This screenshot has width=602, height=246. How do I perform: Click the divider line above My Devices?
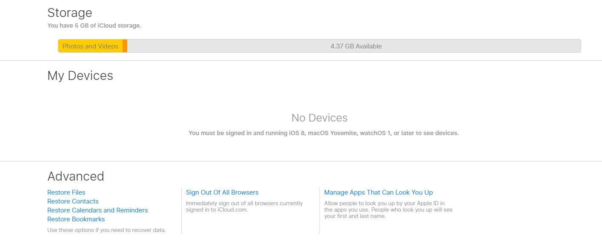[301, 60]
